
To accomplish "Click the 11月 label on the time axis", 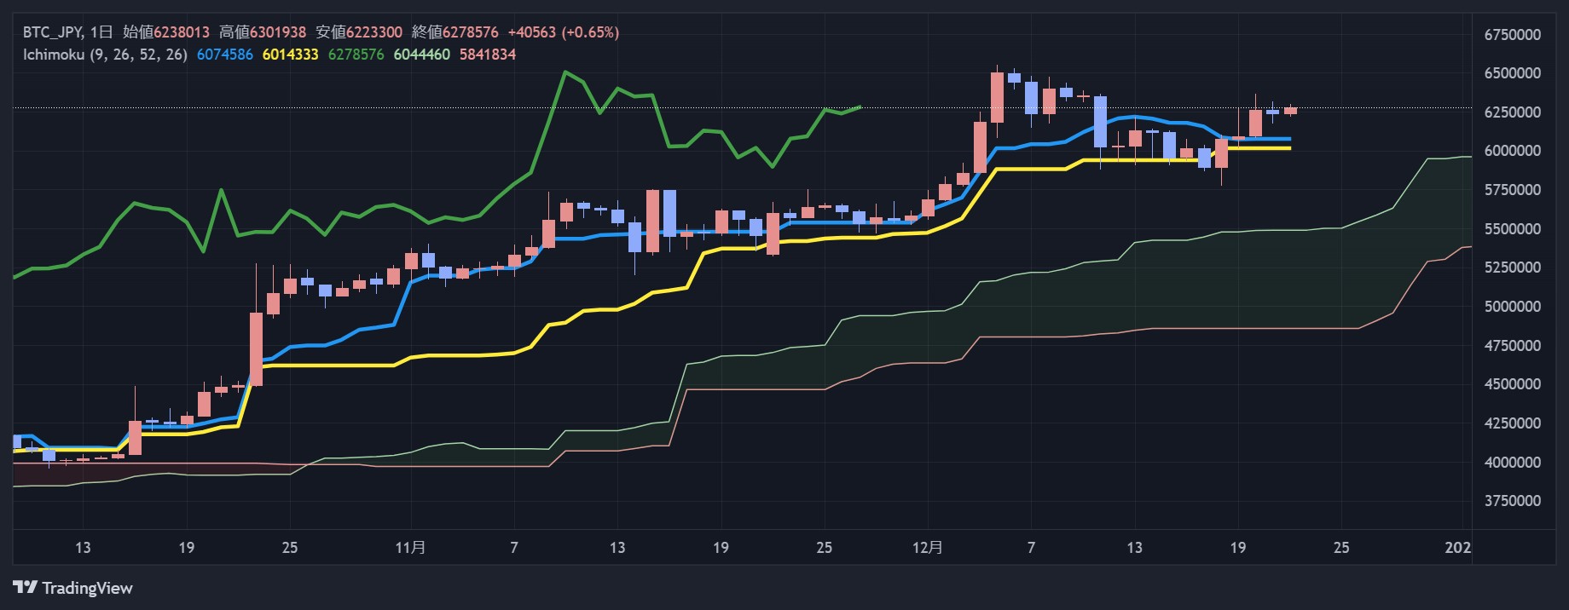I will [x=410, y=547].
